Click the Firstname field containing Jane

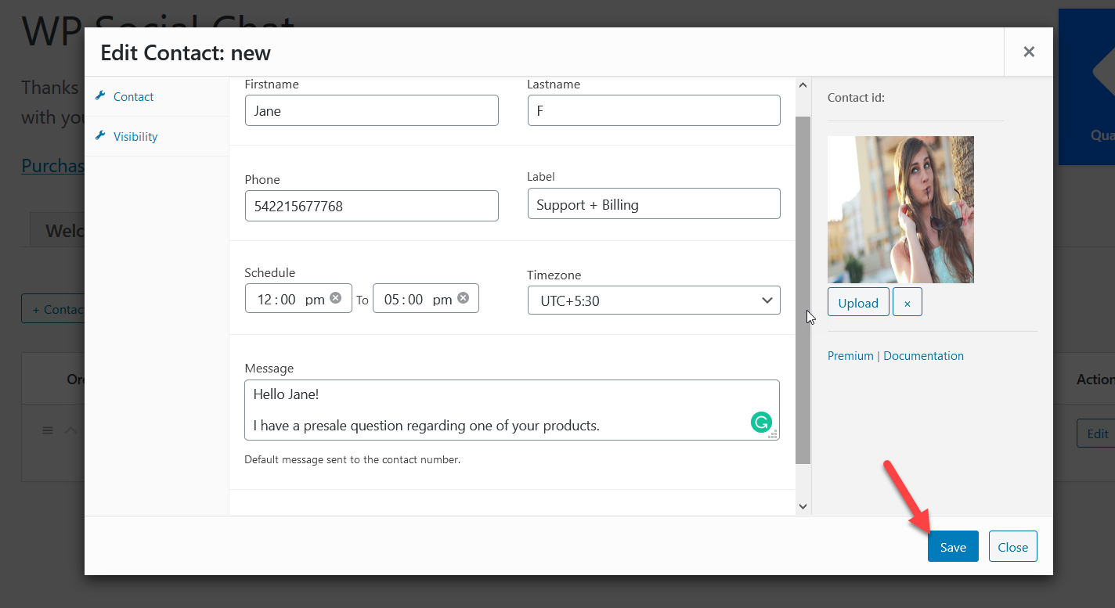click(371, 110)
